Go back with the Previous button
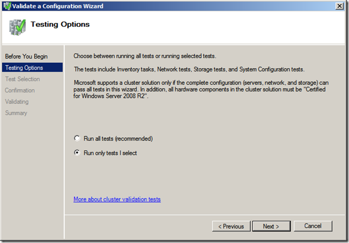 231,226
